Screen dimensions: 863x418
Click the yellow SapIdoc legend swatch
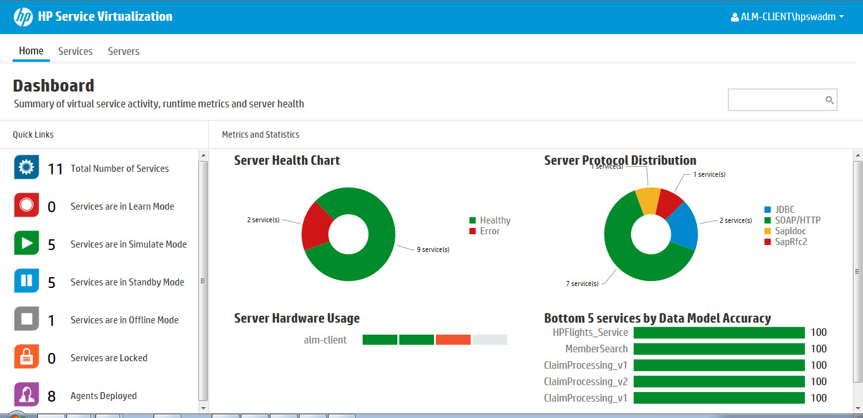768,231
